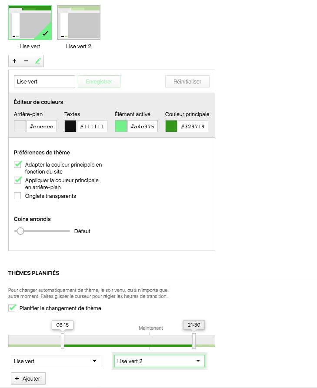
Task: Open the Textes black color swatch
Action: point(70,126)
